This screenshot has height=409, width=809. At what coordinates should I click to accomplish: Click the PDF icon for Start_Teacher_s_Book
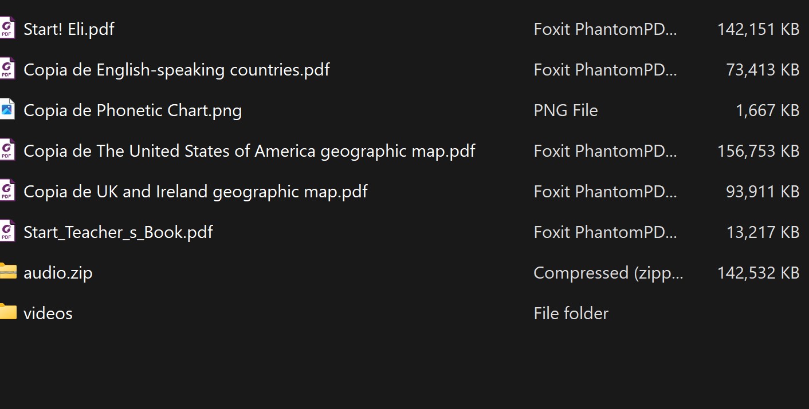7,232
